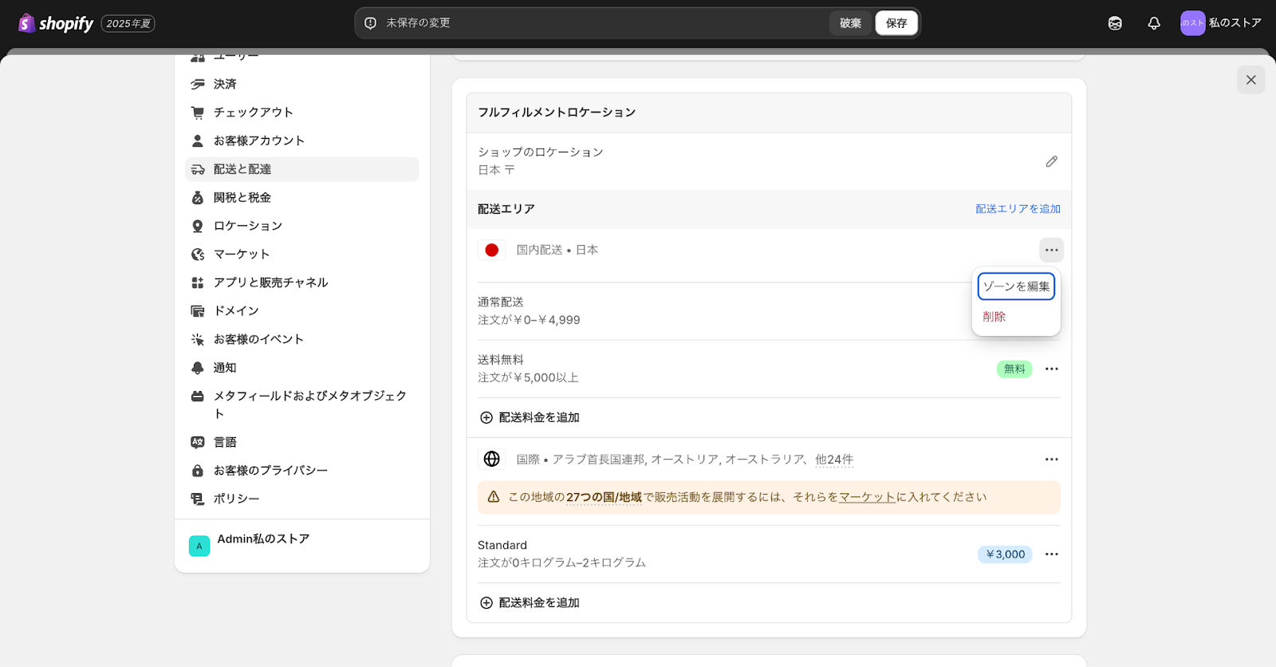Open 言語 settings
Viewport: 1276px width, 667px height.
coord(302,442)
